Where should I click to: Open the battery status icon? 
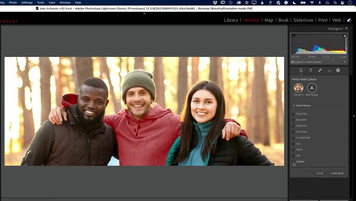(303, 2)
